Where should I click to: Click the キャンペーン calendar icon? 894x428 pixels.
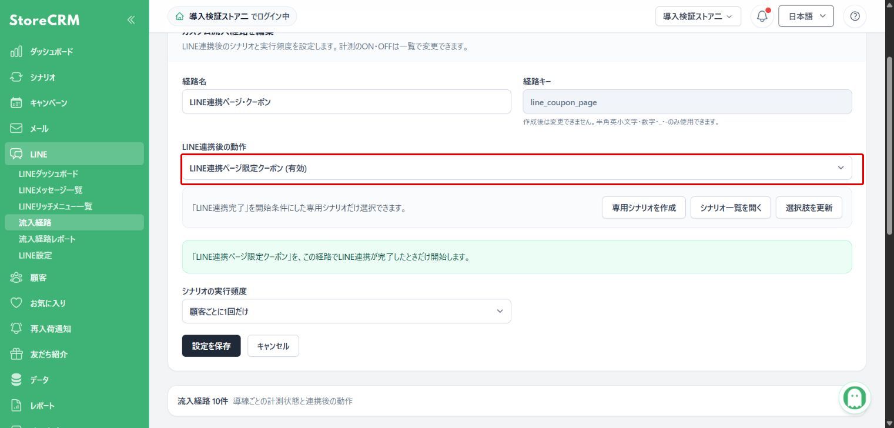pyautogui.click(x=16, y=103)
